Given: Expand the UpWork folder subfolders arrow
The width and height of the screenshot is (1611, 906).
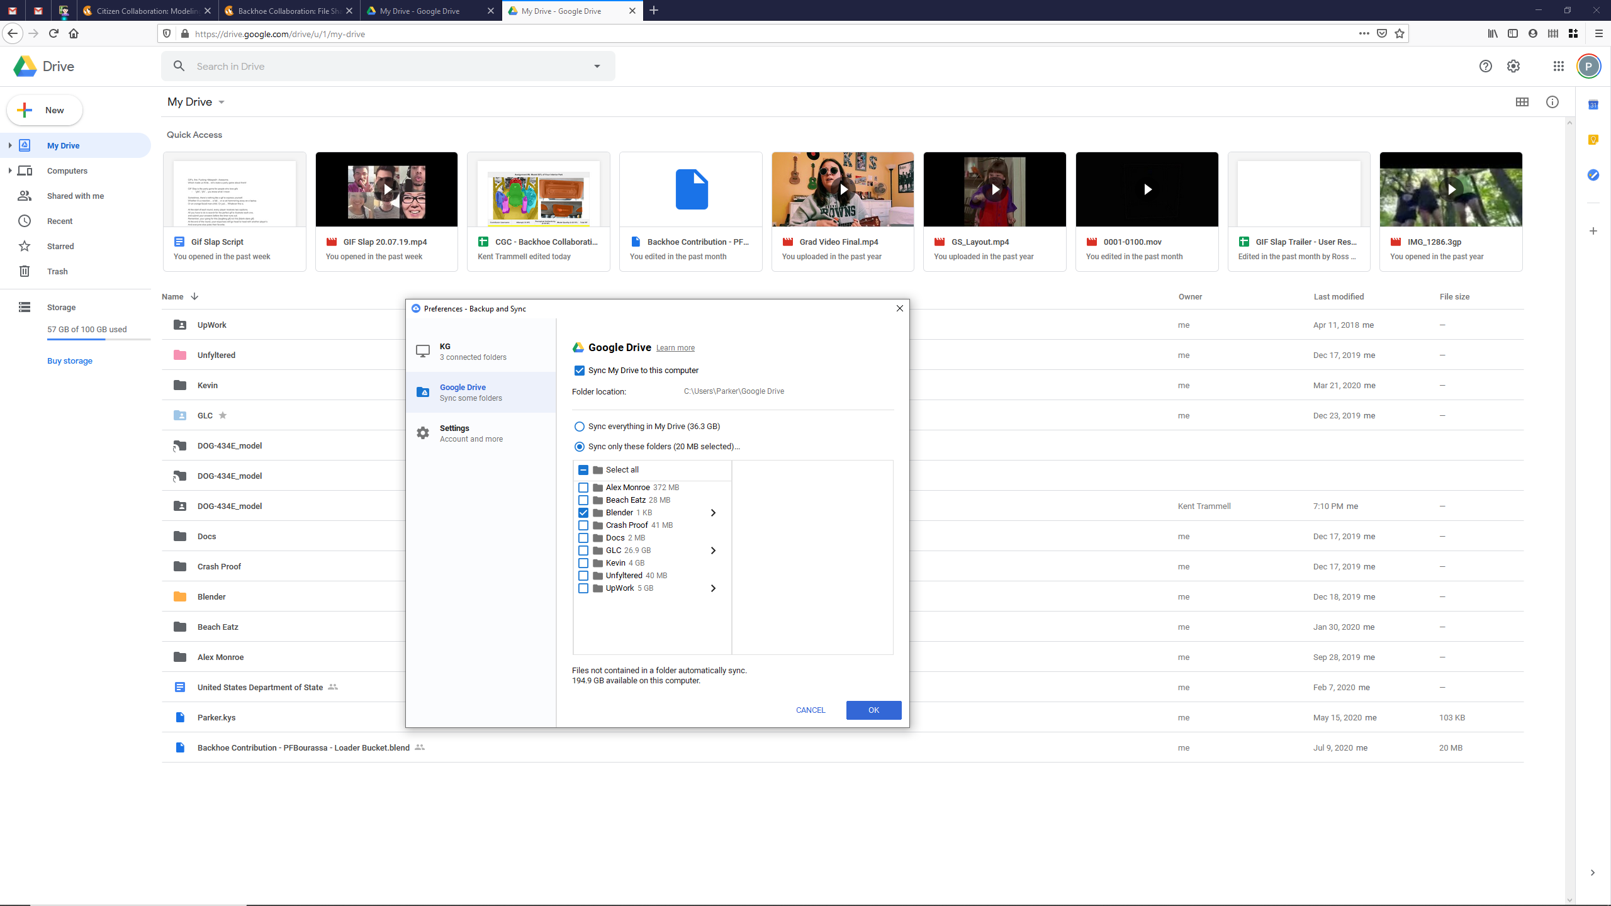Looking at the screenshot, I should pyautogui.click(x=713, y=588).
